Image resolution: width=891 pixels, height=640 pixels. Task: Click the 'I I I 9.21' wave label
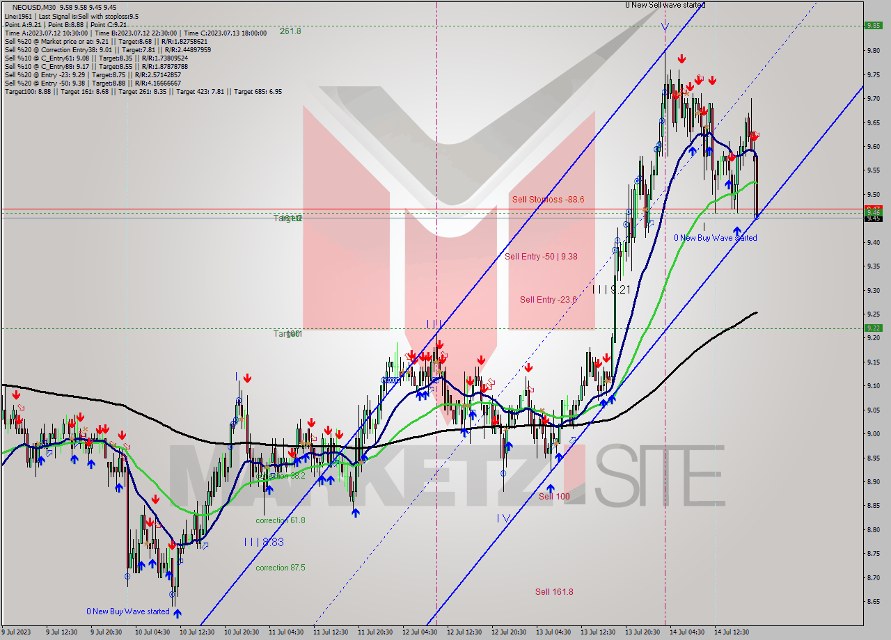pyautogui.click(x=612, y=289)
